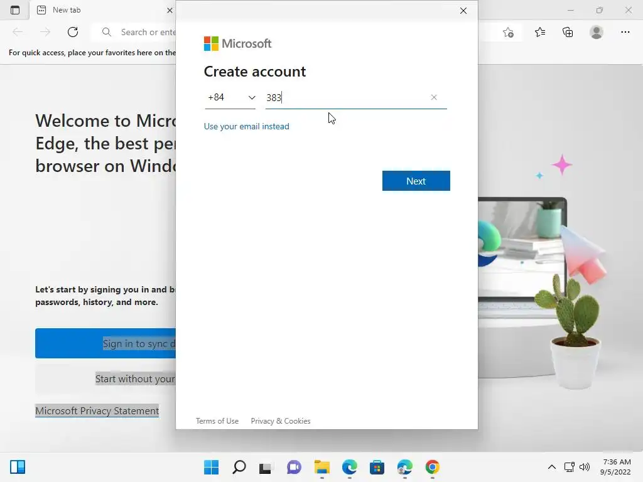Viewport: 643px width, 482px height.
Task: Open the Widgets panel on taskbar
Action: tap(18, 467)
